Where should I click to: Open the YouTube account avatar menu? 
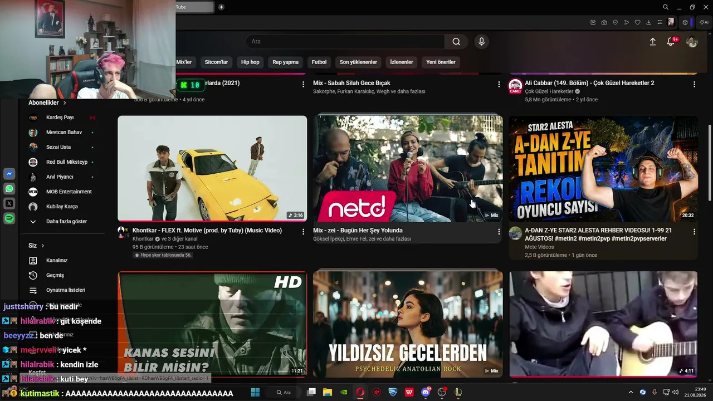click(692, 42)
